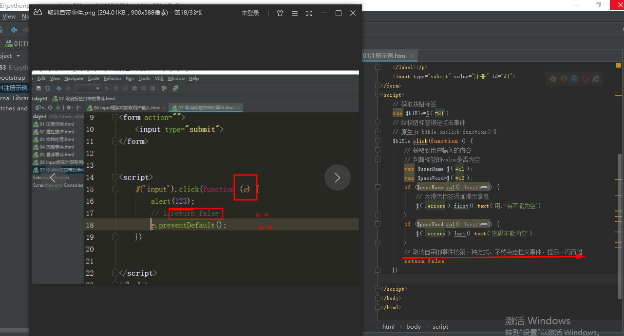Click the html breadcrumb at editor bottom
The height and width of the screenshot is (336, 624).
pos(388,327)
